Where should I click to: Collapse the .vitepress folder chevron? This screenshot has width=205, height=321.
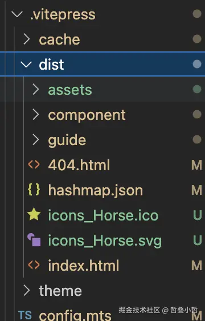tap(17, 14)
